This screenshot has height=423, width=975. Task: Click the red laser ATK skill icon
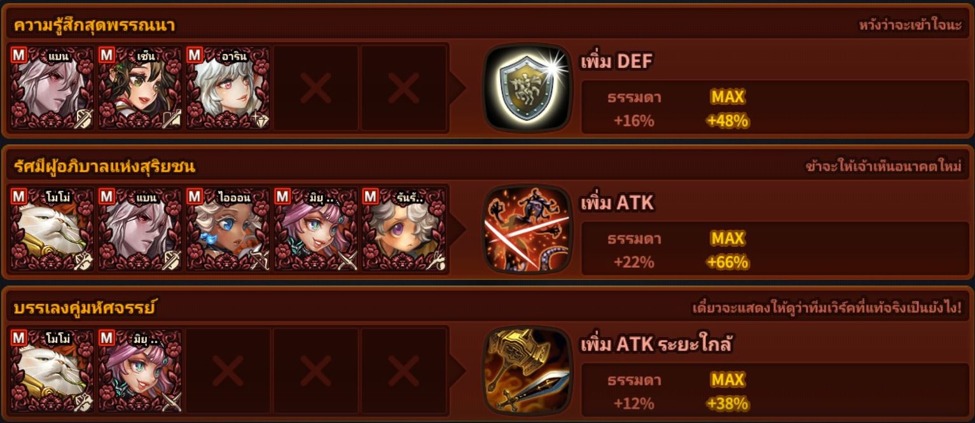[528, 229]
